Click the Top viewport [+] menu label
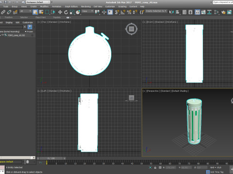 (x=39, y=22)
